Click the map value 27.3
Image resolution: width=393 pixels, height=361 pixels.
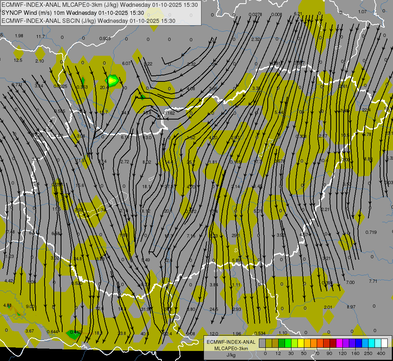[x=169, y=187]
